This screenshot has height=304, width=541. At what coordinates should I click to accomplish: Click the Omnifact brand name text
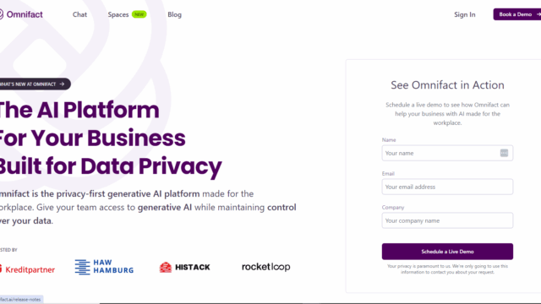pos(25,14)
